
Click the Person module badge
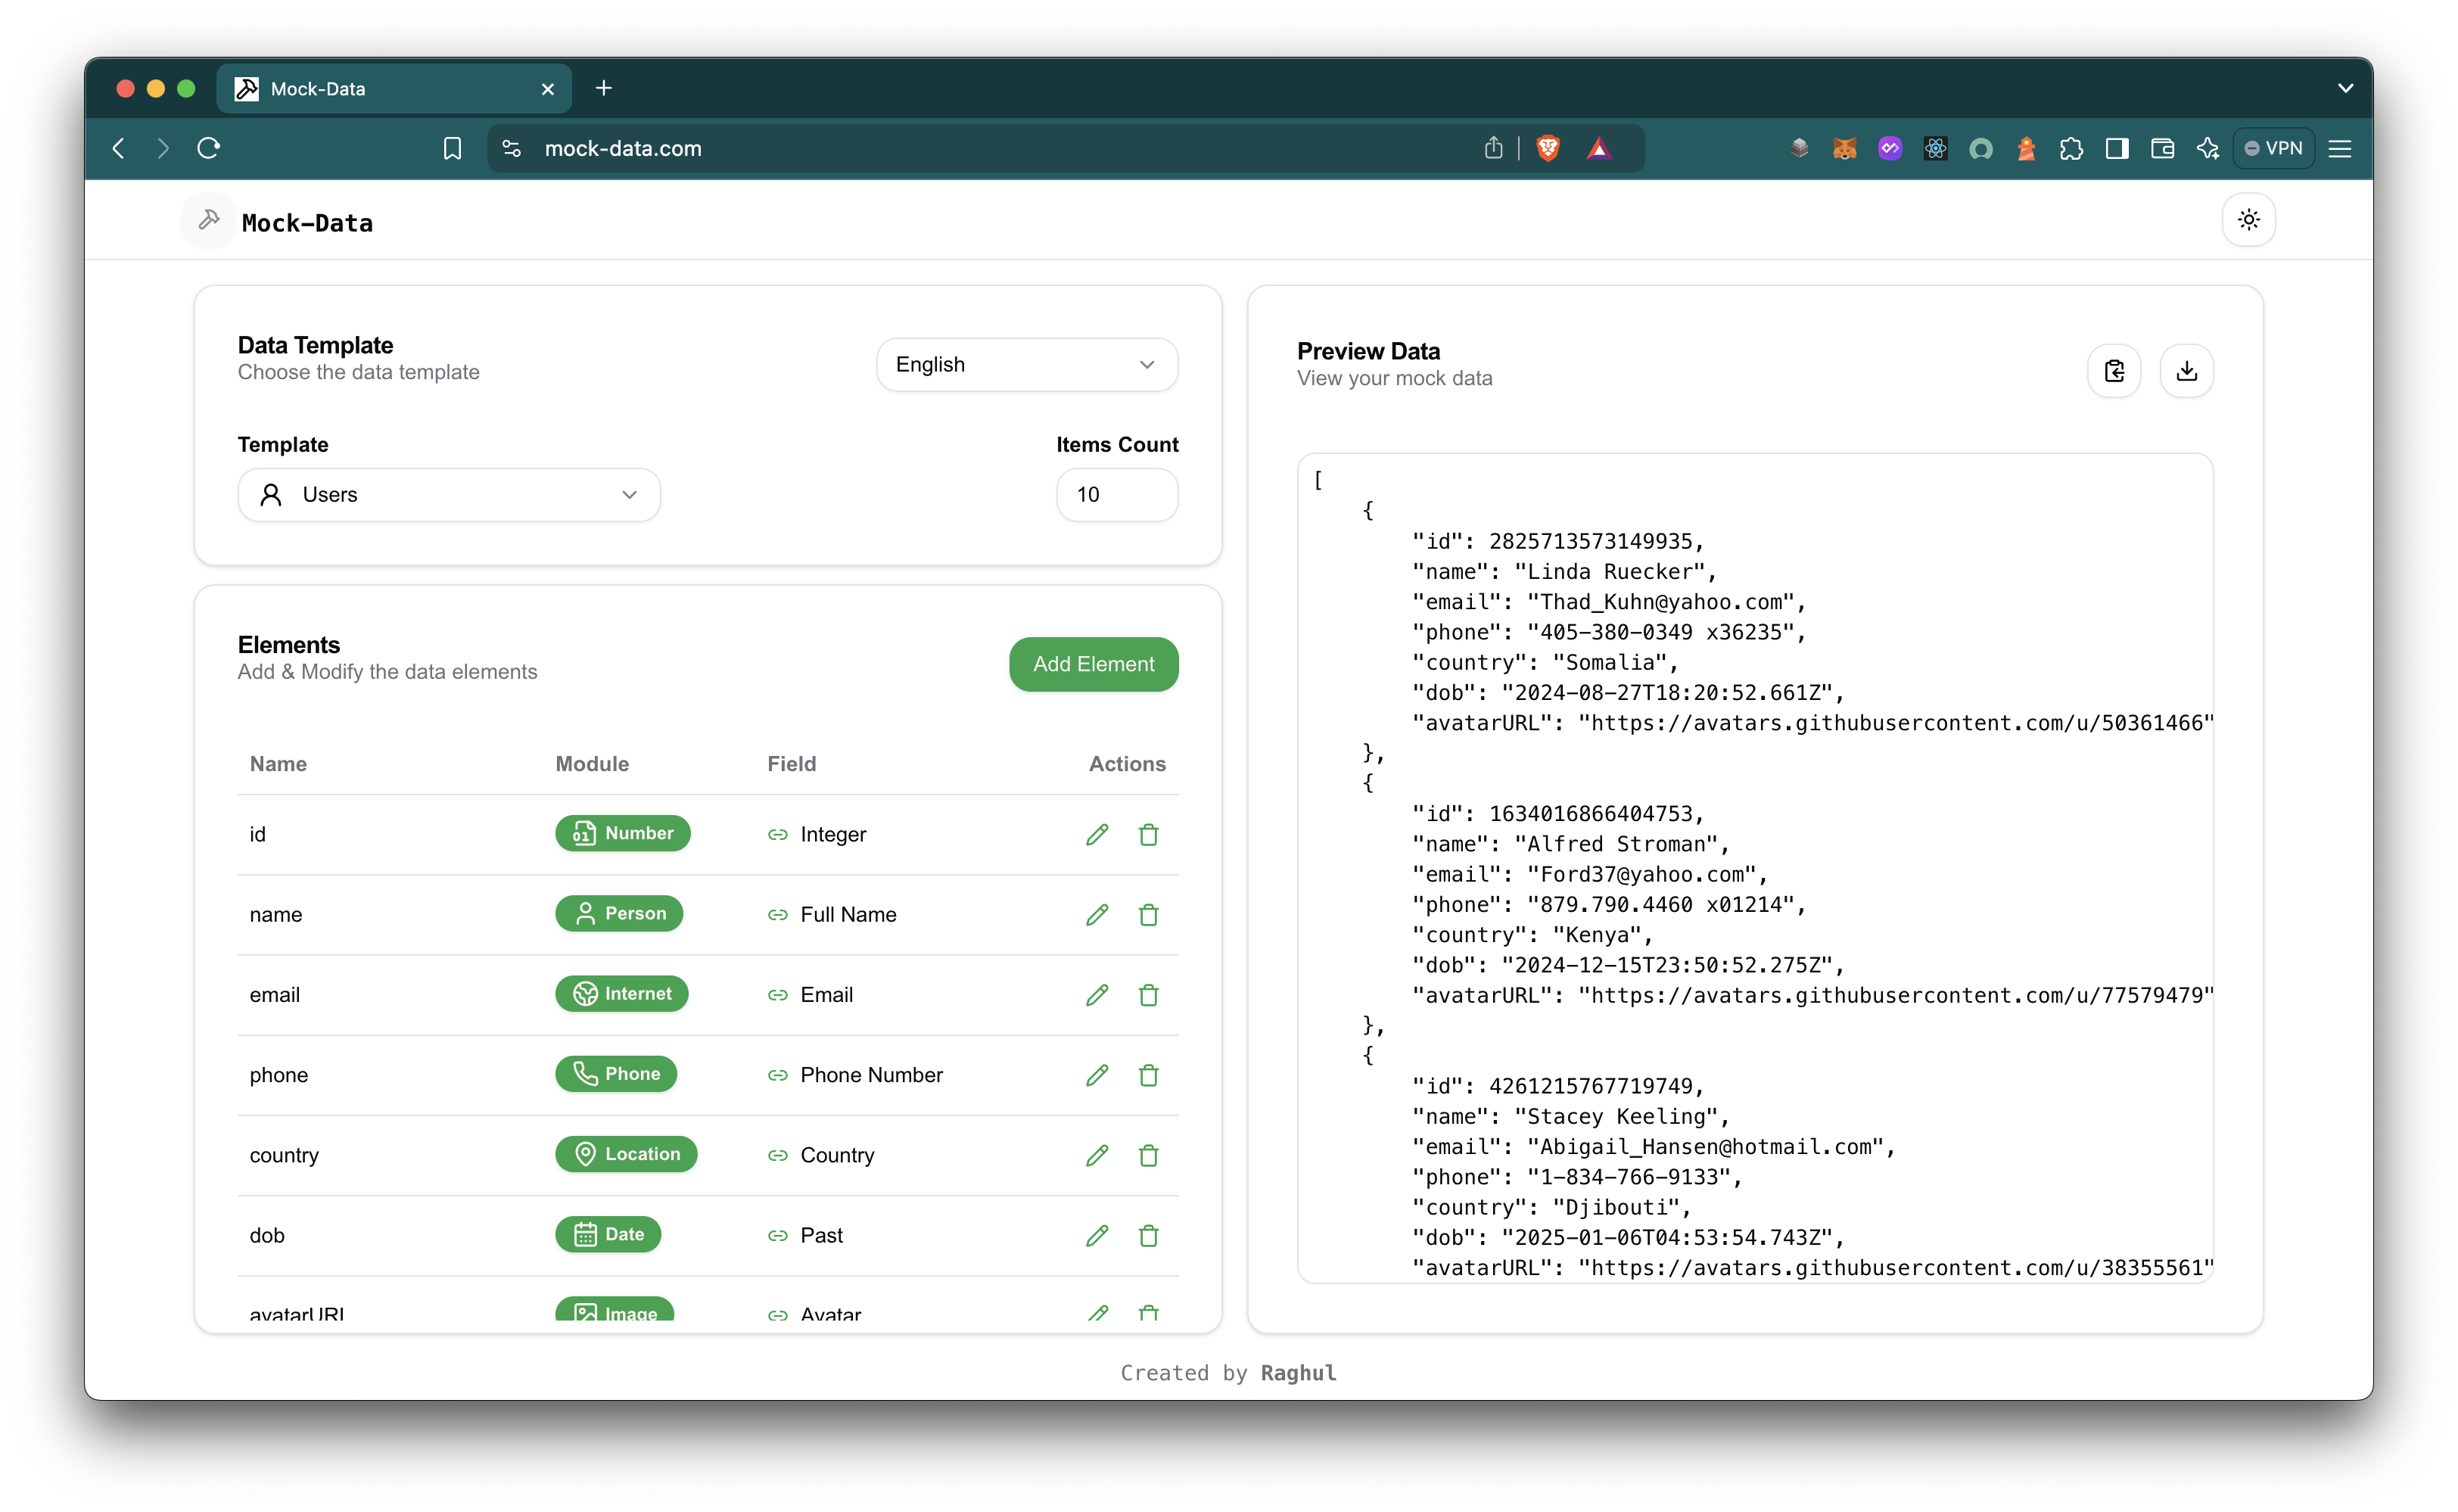coord(619,913)
